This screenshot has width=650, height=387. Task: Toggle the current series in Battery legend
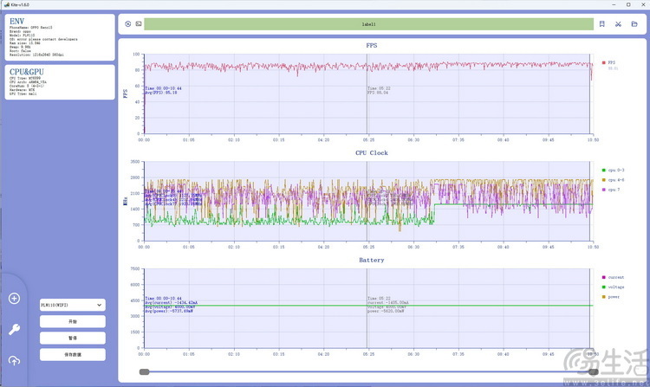pyautogui.click(x=614, y=277)
